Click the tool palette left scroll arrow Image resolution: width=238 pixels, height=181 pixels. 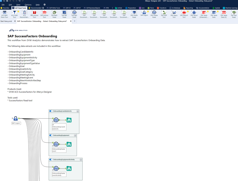(112, 8)
